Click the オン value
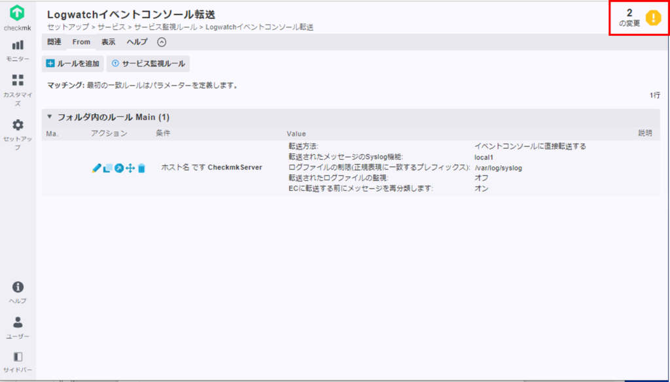670x382 pixels. [x=482, y=189]
